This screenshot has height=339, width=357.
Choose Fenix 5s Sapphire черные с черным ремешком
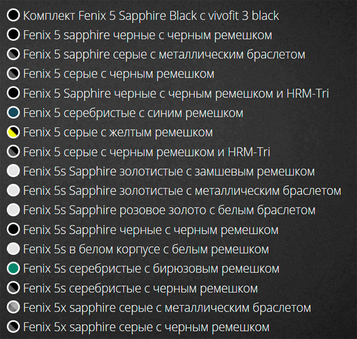(x=151, y=230)
